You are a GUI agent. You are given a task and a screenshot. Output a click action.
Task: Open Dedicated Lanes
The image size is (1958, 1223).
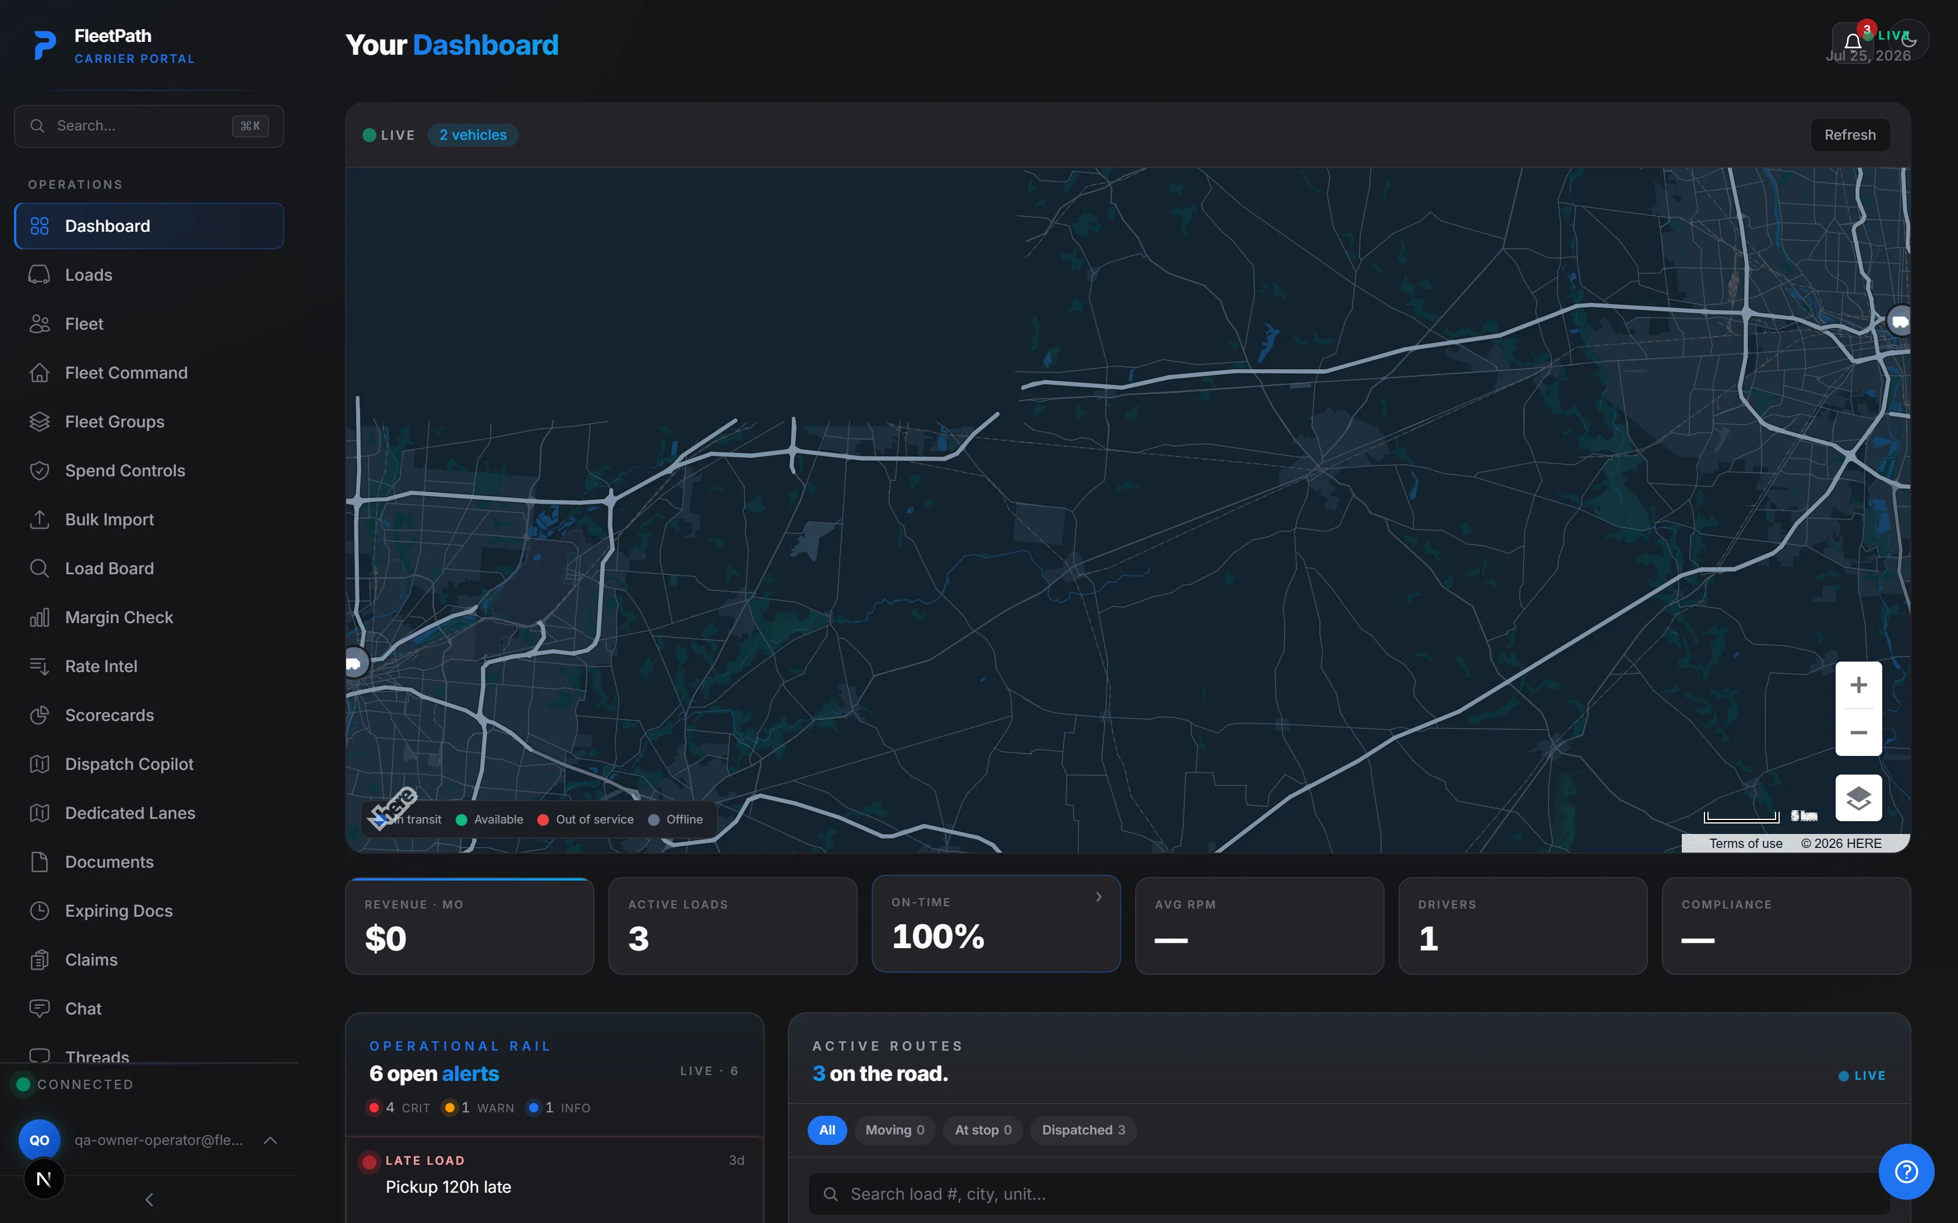click(149, 813)
